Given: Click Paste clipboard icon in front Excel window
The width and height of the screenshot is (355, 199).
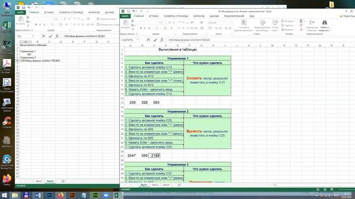Looking at the screenshot, I should [x=125, y=23].
